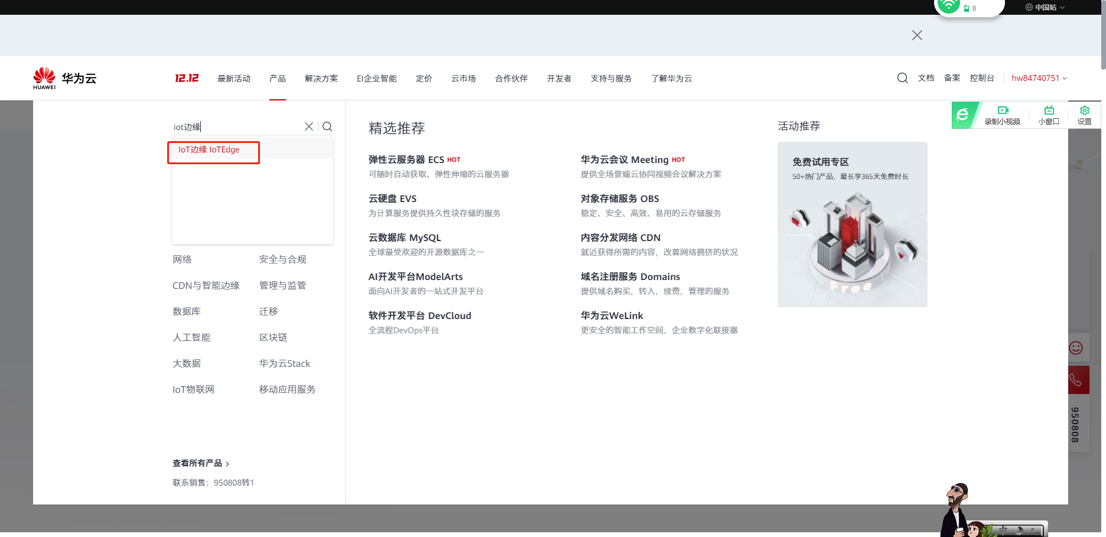
Task: Select the 华为云Stack category
Action: pos(285,363)
